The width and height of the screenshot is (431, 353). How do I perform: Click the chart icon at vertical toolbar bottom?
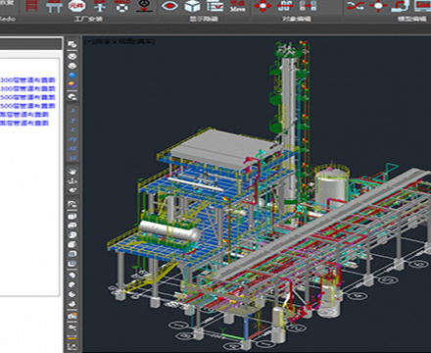[x=72, y=346]
